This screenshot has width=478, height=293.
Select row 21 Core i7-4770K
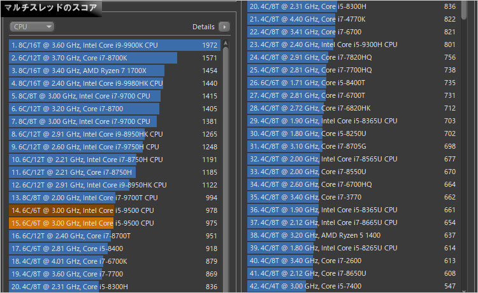353,20
